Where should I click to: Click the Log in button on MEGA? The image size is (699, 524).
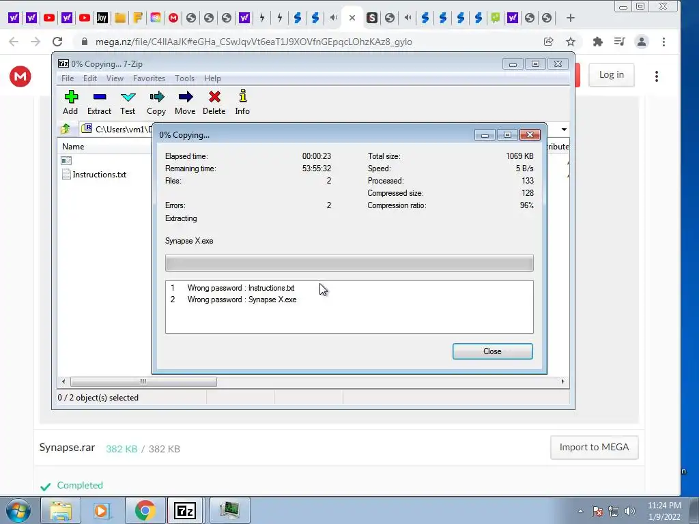(x=611, y=75)
